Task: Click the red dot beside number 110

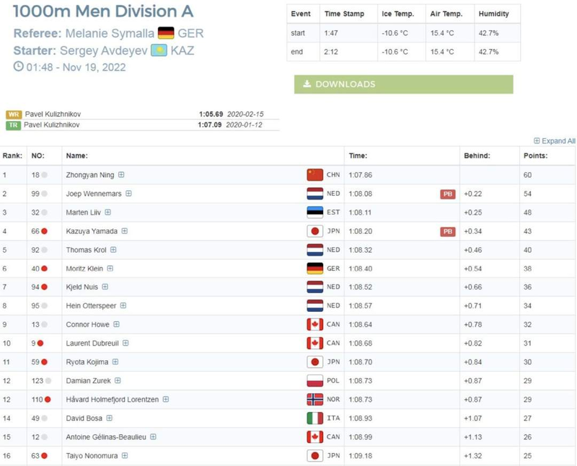Action: pos(48,399)
